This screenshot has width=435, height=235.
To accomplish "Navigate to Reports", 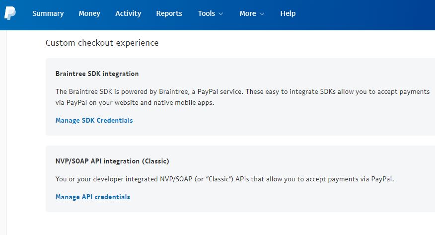I will coord(169,13).
